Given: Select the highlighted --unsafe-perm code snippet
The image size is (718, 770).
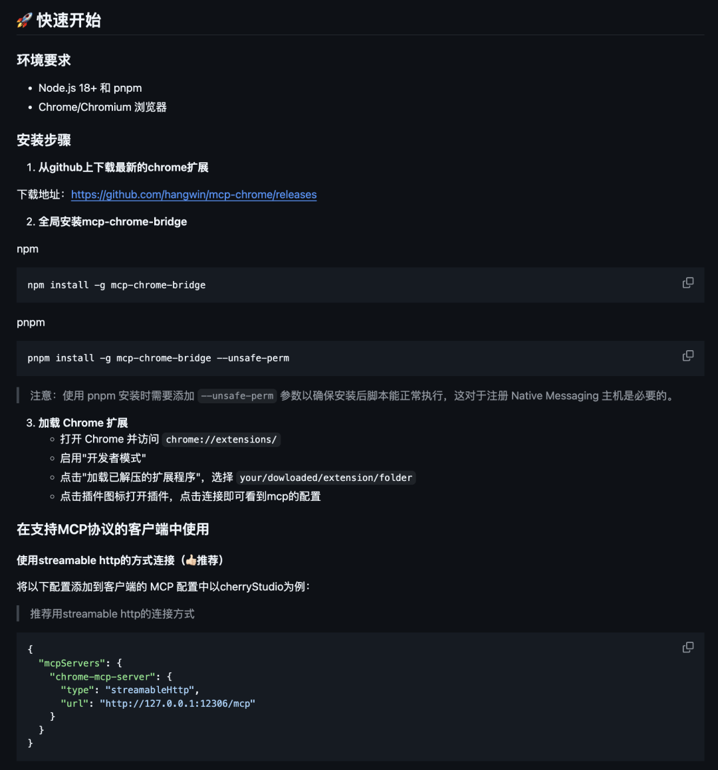Looking at the screenshot, I should tap(237, 396).
